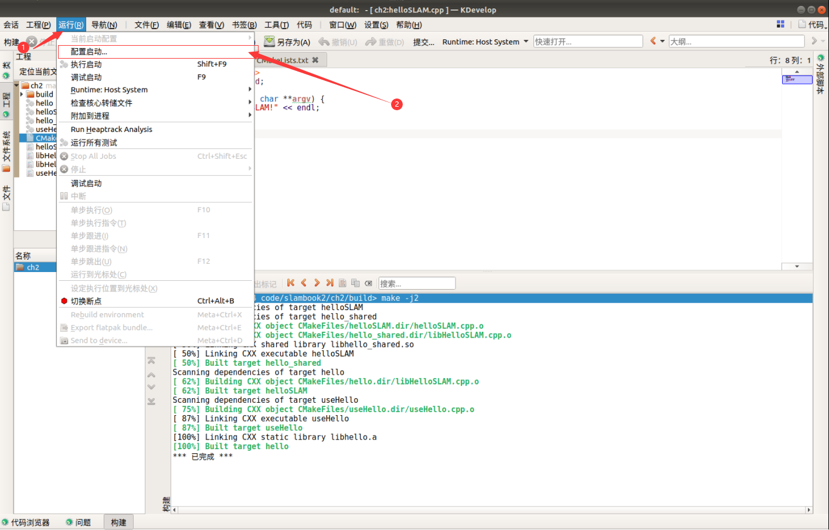Open the 会话 menu
The height and width of the screenshot is (530, 829).
pos(11,25)
